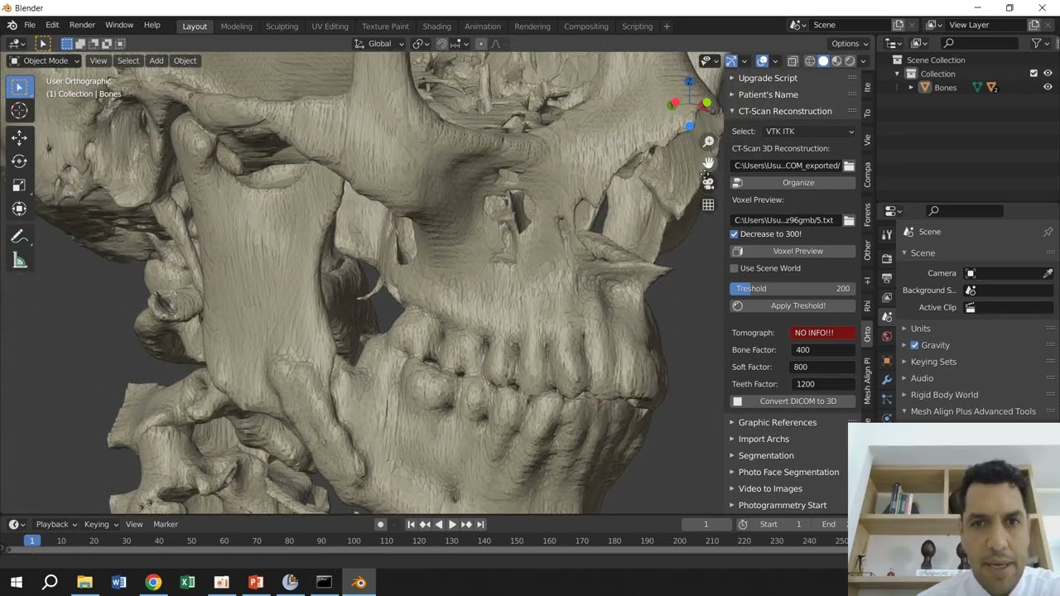
Task: Pick the Annotate pencil tool
Action: pos(19,237)
